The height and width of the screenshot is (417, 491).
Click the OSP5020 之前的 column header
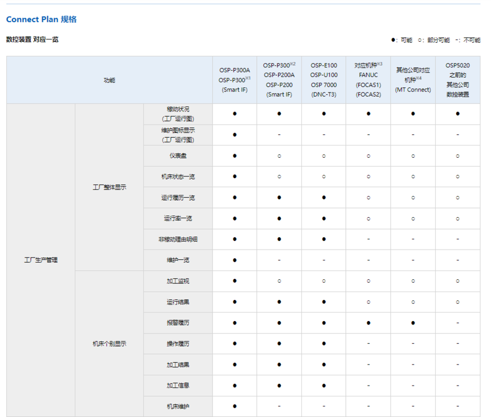(457, 80)
